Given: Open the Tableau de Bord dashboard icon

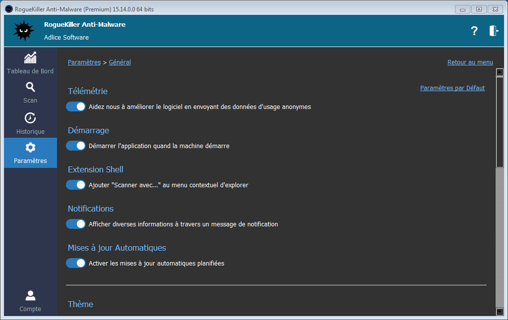Looking at the screenshot, I should [x=30, y=58].
